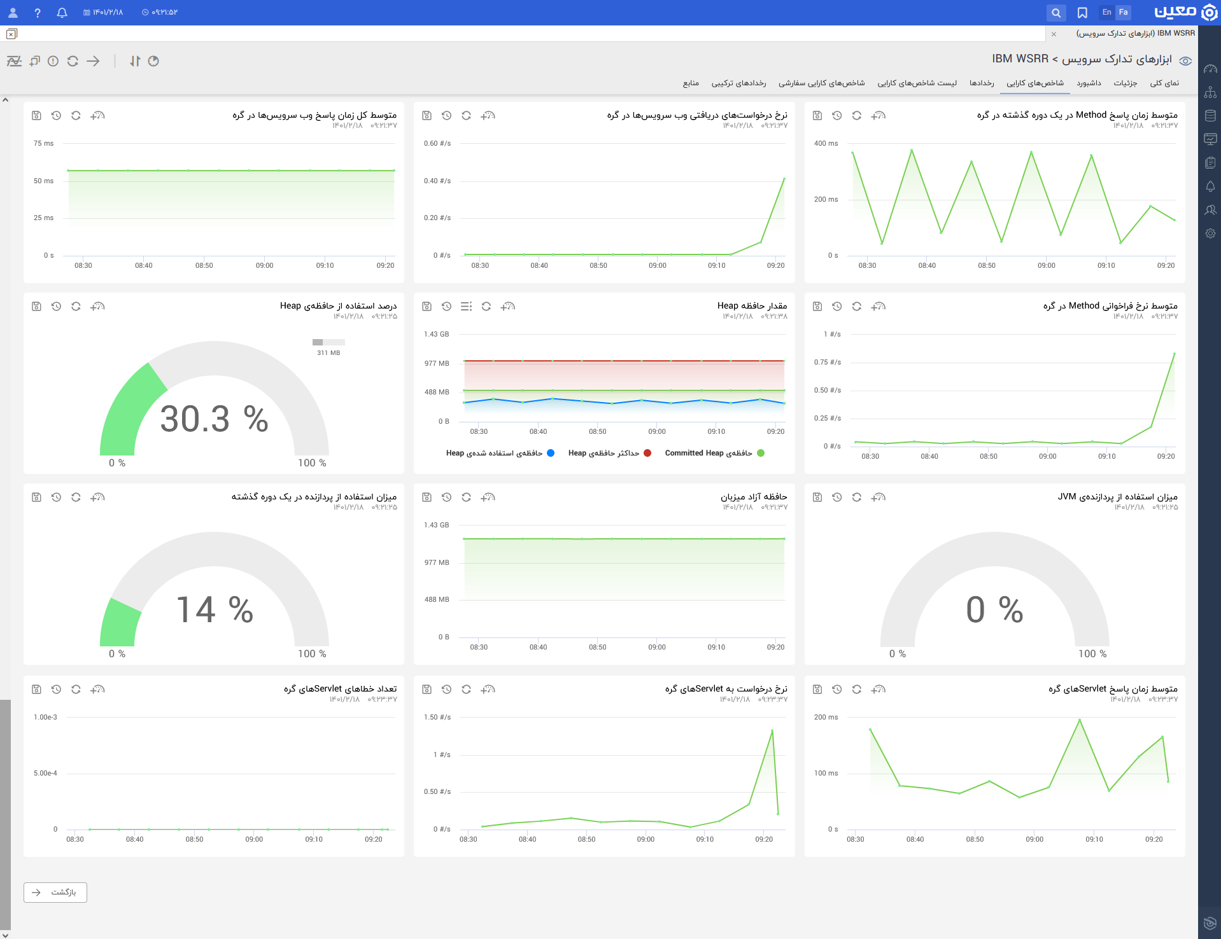Click the بازگشت back button
The width and height of the screenshot is (1221, 939).
(55, 892)
